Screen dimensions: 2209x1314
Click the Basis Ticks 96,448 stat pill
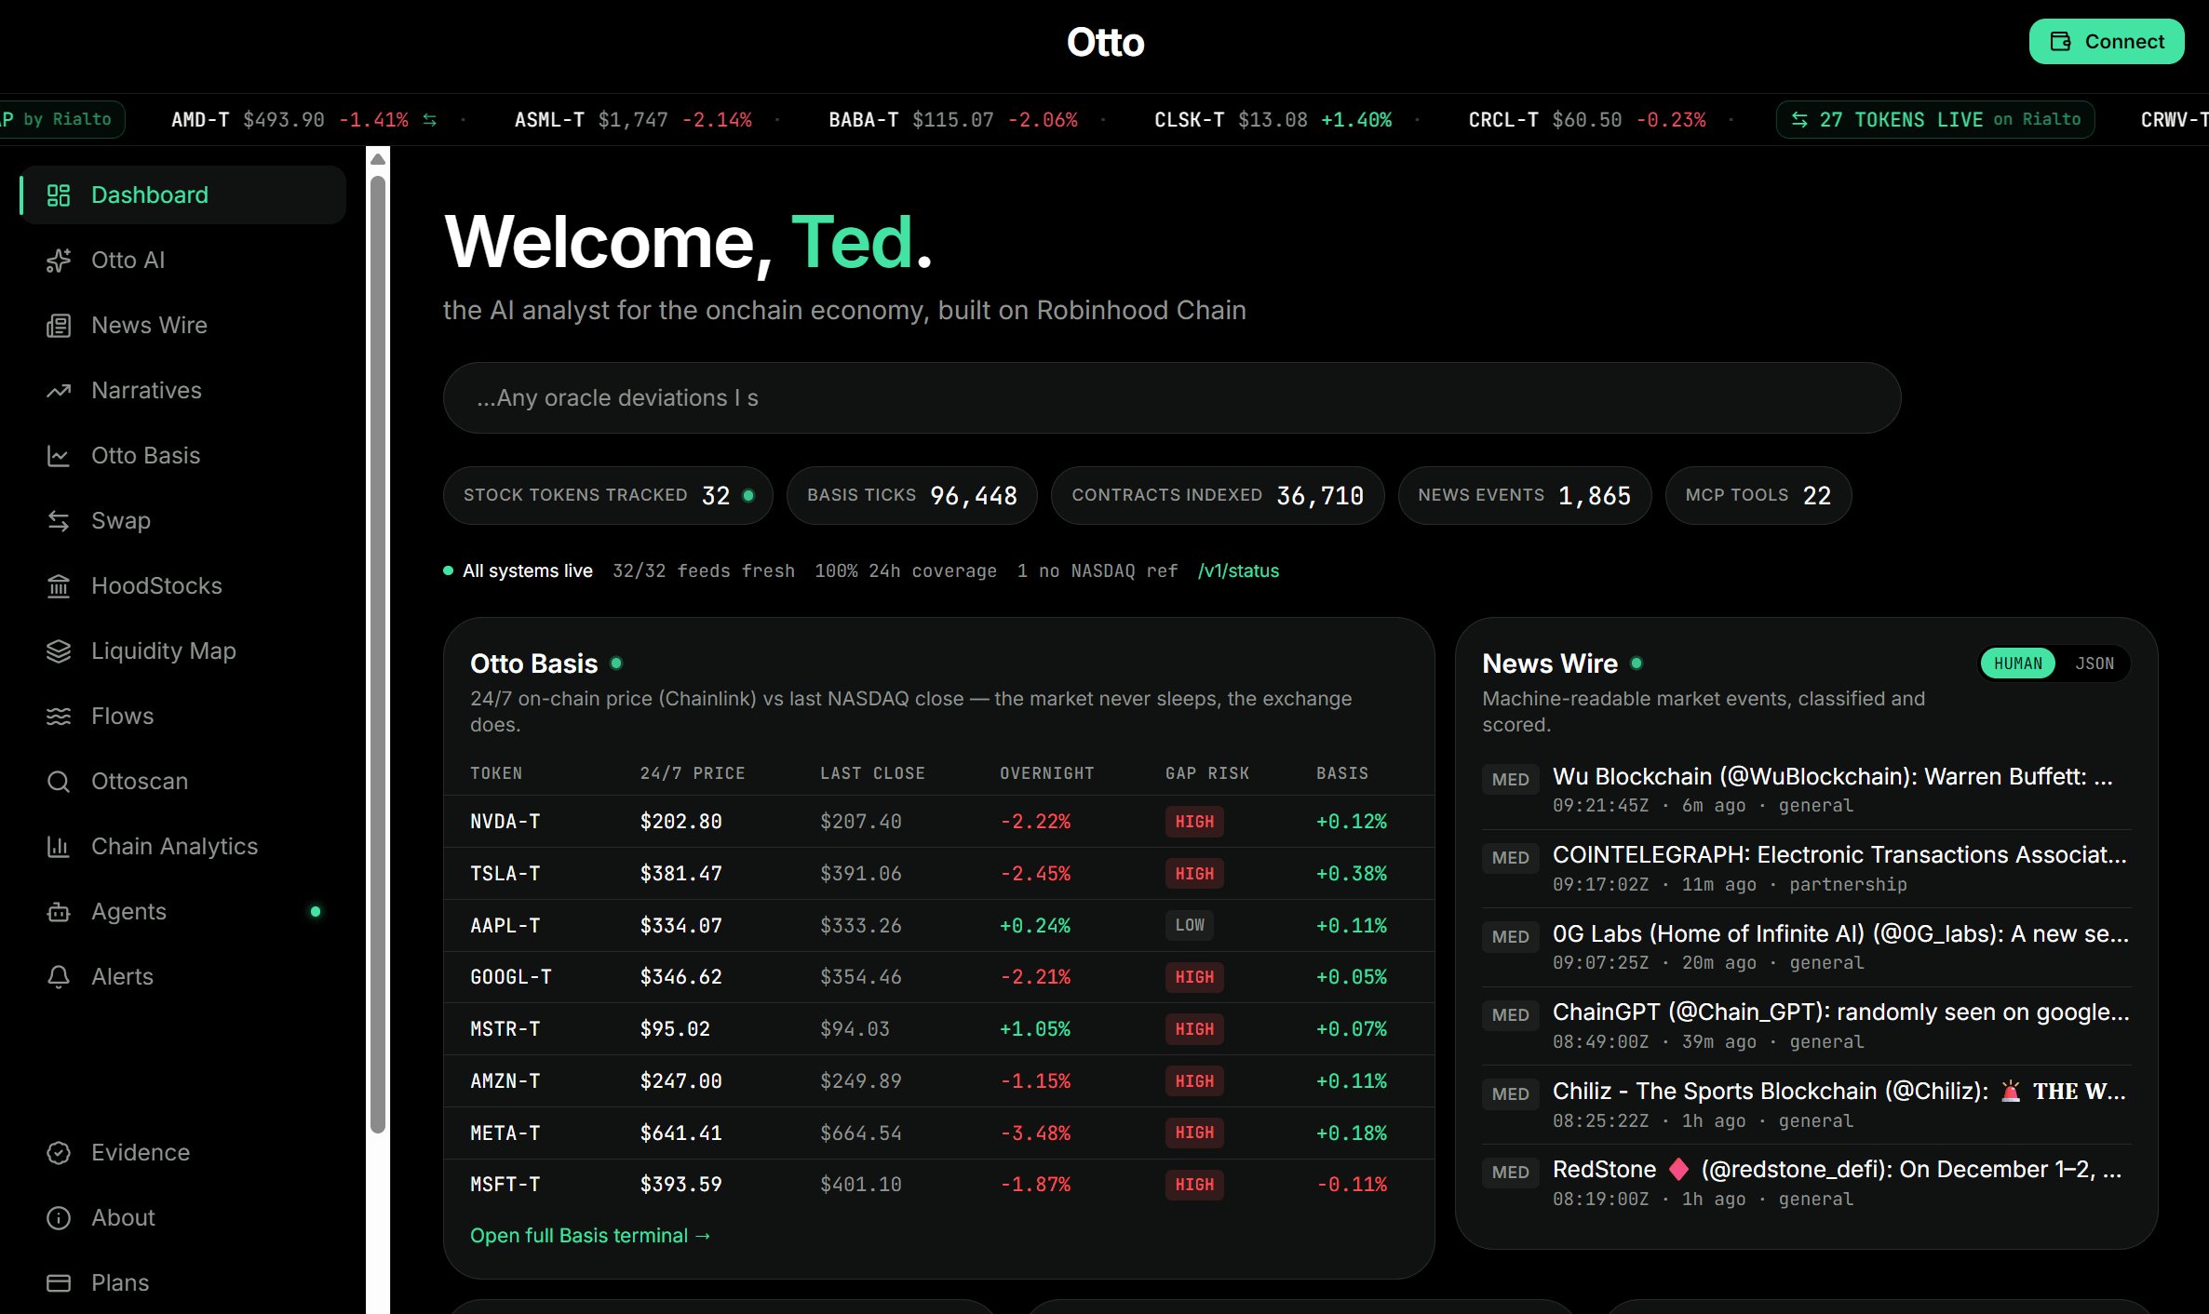(x=912, y=496)
